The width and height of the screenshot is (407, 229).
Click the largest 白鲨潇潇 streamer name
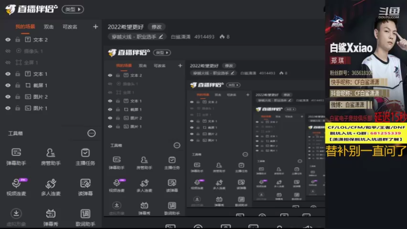pos(181,37)
